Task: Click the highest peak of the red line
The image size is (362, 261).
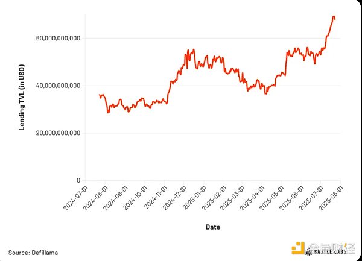Action: click(334, 16)
